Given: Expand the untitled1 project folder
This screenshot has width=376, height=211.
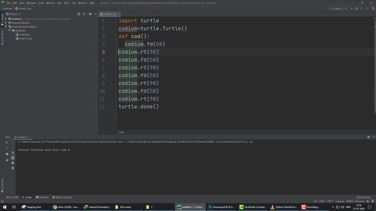Looking at the screenshot, I should pos(6,19).
